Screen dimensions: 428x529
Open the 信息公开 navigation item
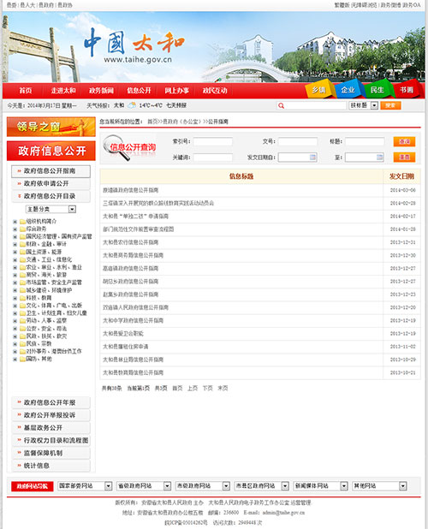click(x=139, y=91)
